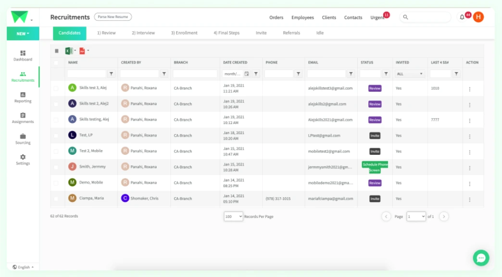Image resolution: width=502 pixels, height=277 pixels.
Task: Open the Dashboard sidebar icon
Action: pos(23,53)
